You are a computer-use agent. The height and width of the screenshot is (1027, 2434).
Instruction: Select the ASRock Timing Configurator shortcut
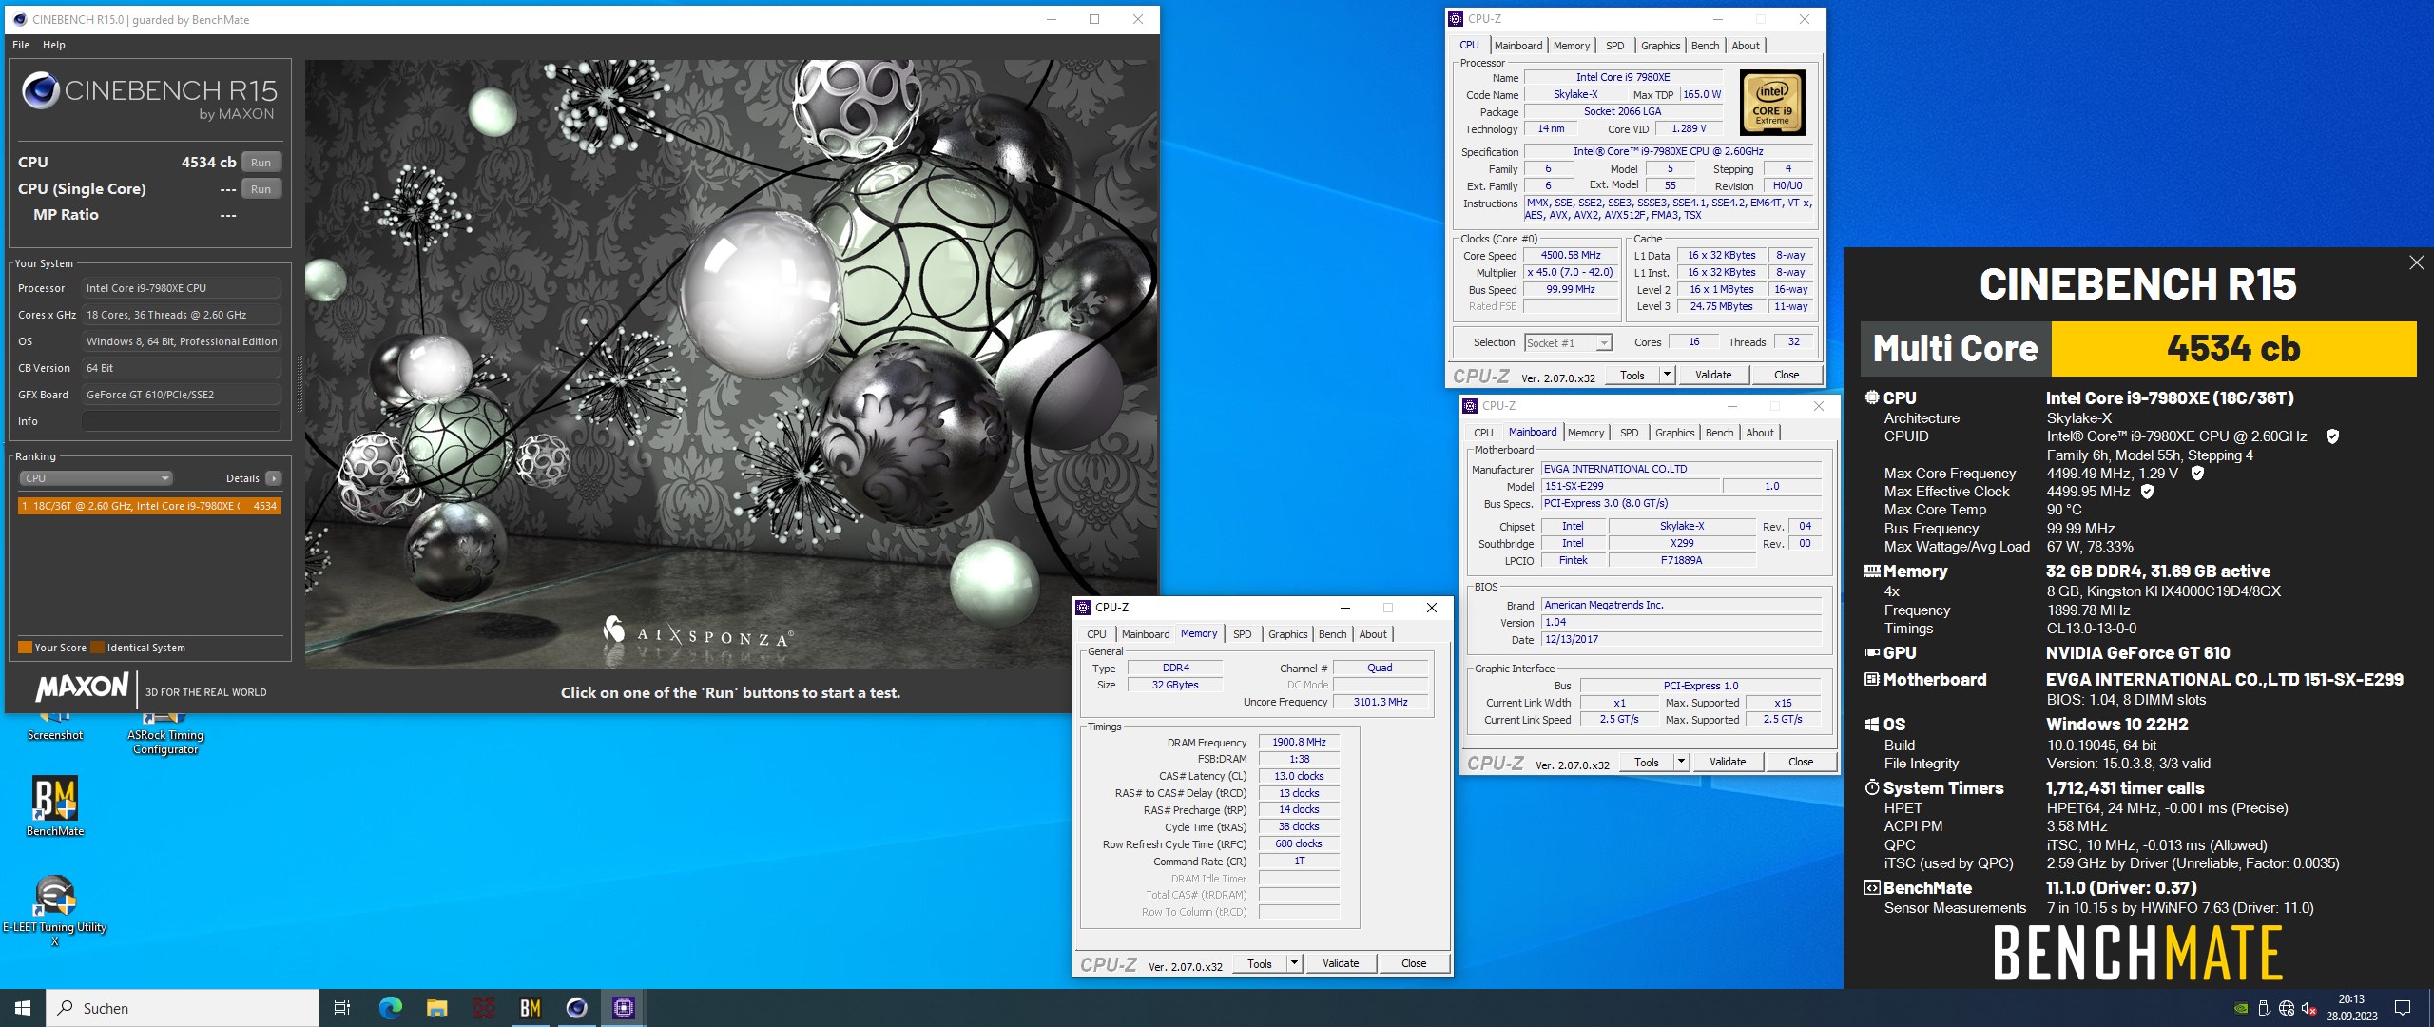165,734
